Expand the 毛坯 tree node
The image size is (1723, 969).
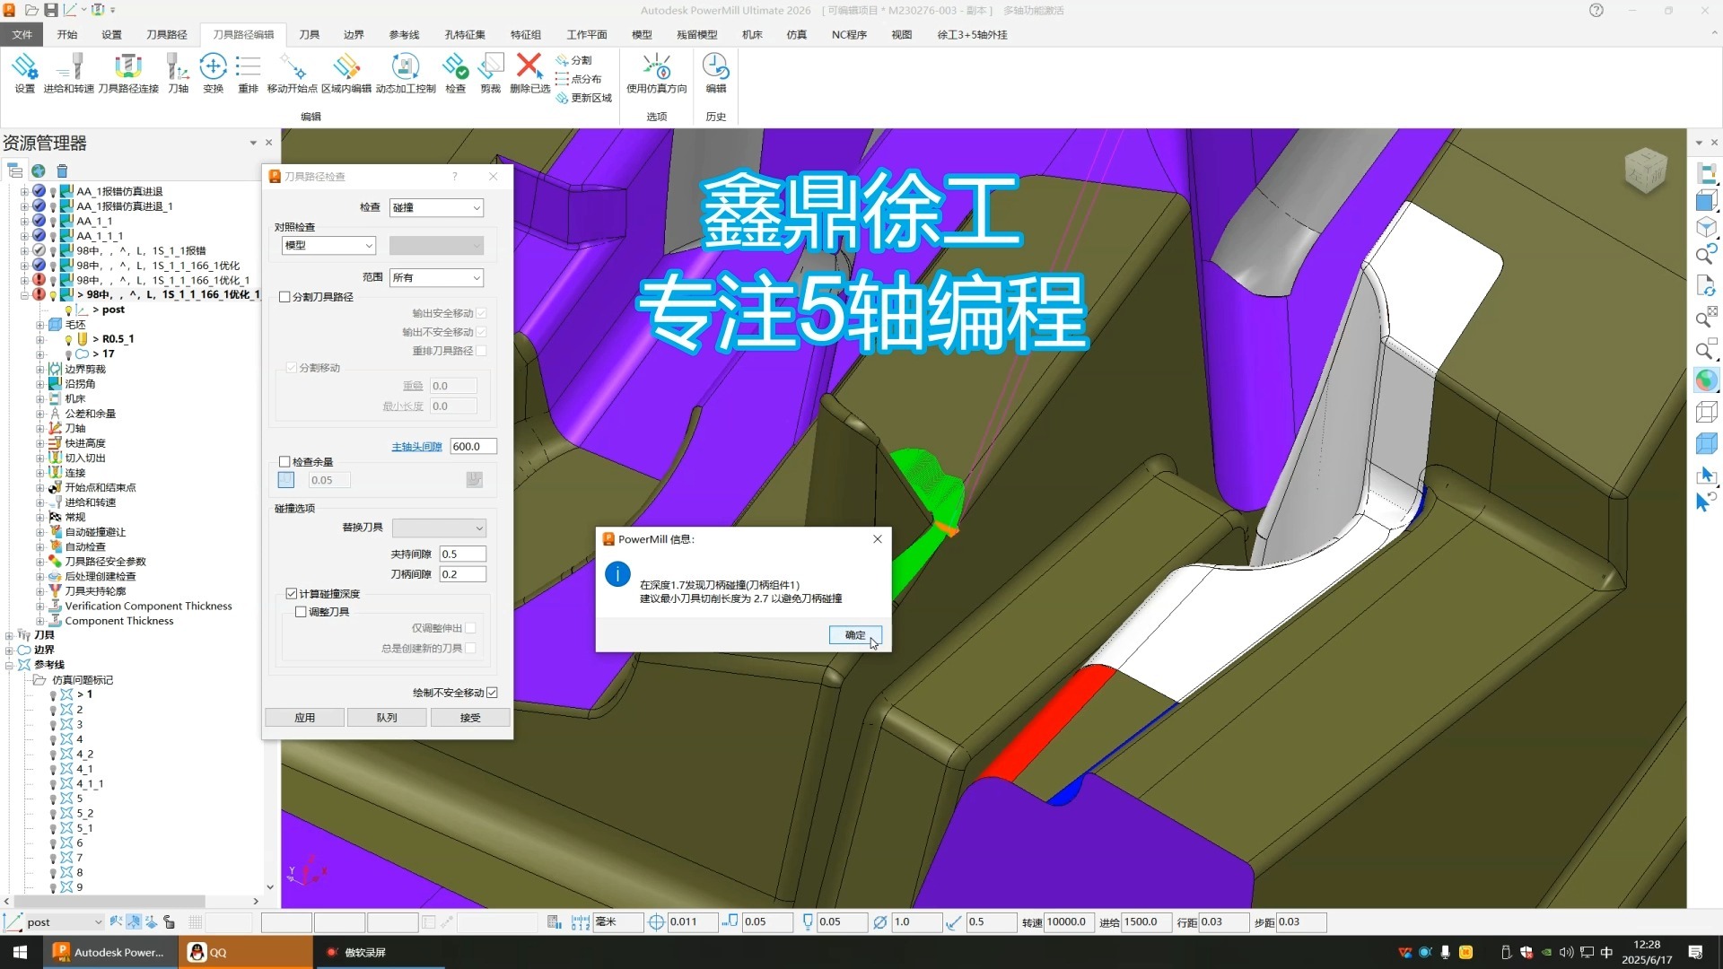39,324
